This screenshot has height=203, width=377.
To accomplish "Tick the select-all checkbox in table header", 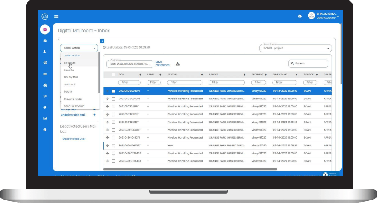I will coord(113,75).
